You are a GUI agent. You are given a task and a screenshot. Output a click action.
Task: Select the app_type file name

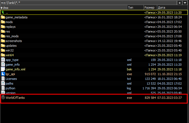tap(12, 60)
